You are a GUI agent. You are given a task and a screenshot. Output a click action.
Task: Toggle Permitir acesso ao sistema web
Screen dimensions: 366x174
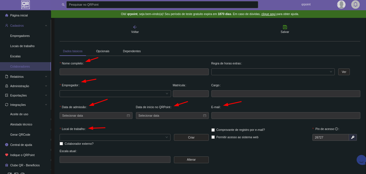(213, 137)
